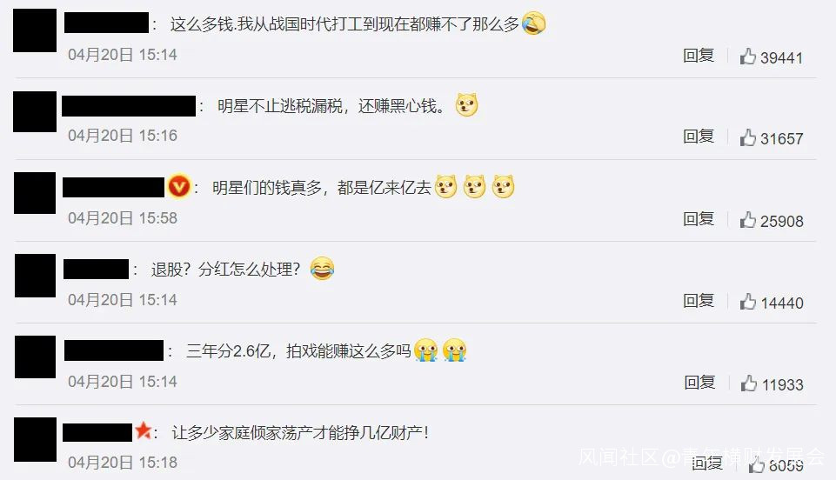Reply to the 退股?分红怎么处理 comment
Viewport: 836px width, 480px height.
pyautogui.click(x=699, y=301)
